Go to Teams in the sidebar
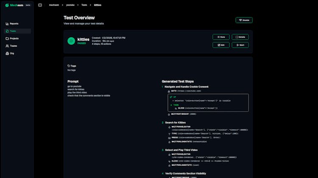The width and height of the screenshot is (318, 178). [14, 46]
